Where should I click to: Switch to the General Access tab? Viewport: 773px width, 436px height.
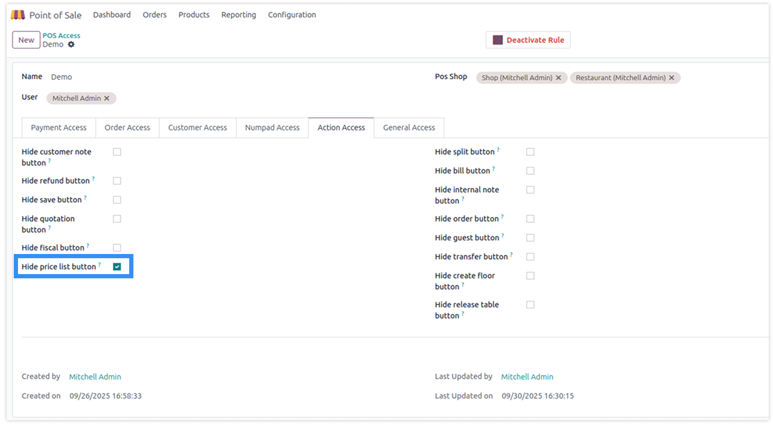409,128
